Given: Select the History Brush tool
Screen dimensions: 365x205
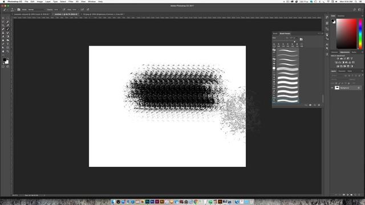Looking at the screenshot, I should [7, 33].
